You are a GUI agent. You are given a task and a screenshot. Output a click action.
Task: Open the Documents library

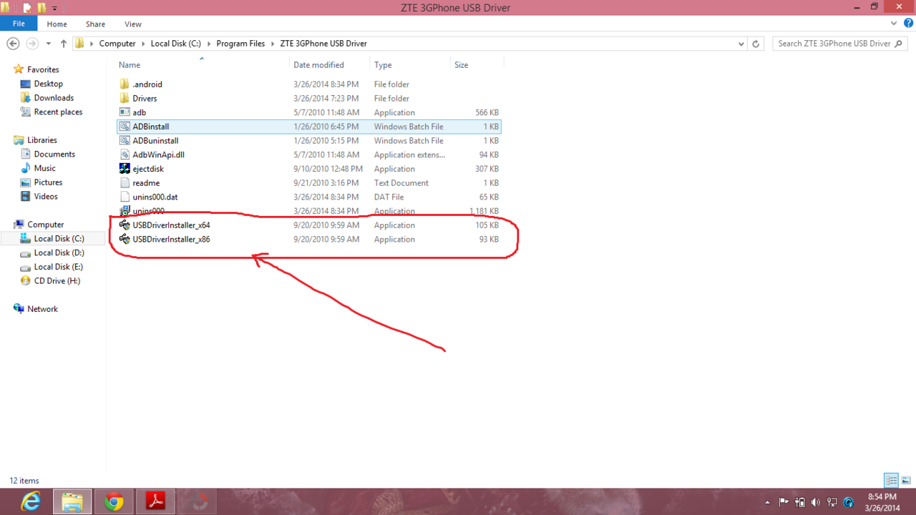pyautogui.click(x=54, y=154)
